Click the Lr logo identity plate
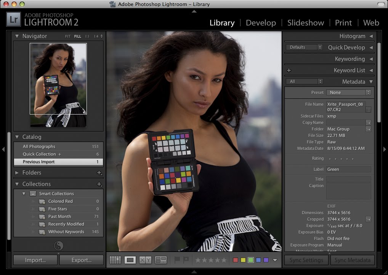388x275 pixels. [x=13, y=19]
